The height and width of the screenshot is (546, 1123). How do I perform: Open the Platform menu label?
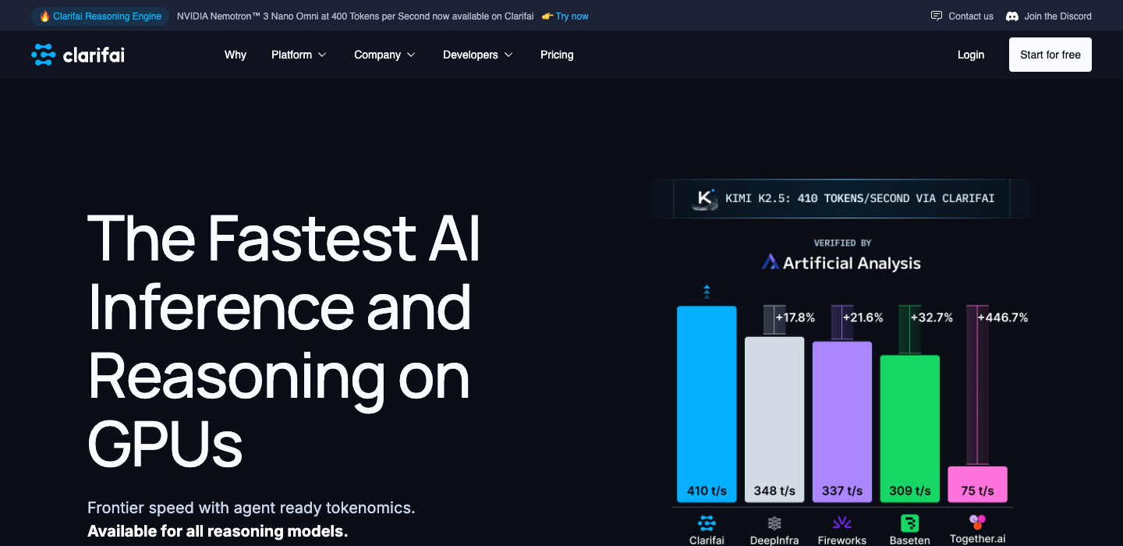coord(292,55)
